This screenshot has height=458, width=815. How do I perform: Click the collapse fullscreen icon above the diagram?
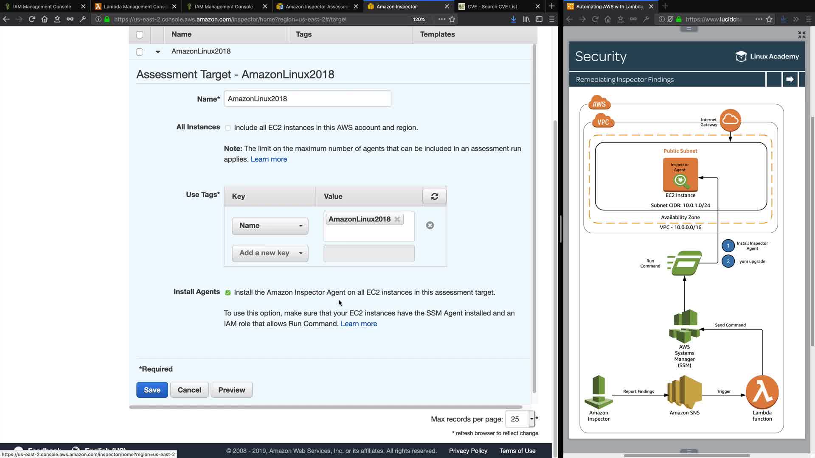click(x=801, y=35)
